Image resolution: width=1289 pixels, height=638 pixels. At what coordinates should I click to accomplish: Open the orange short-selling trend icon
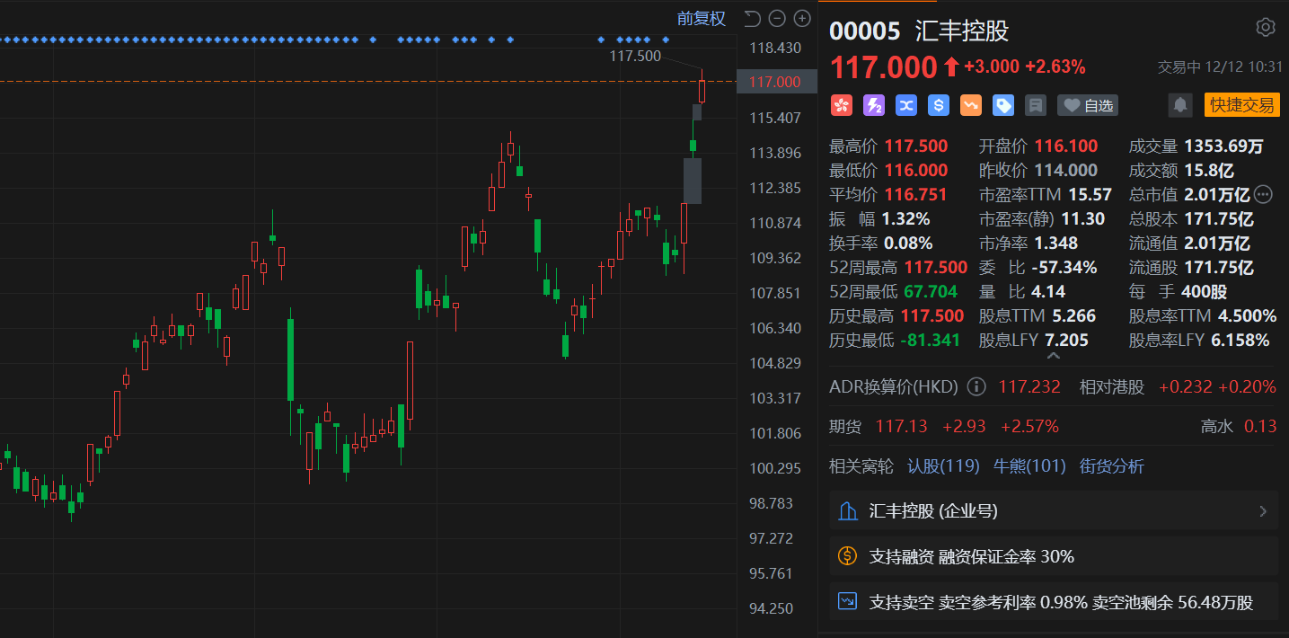(x=970, y=105)
